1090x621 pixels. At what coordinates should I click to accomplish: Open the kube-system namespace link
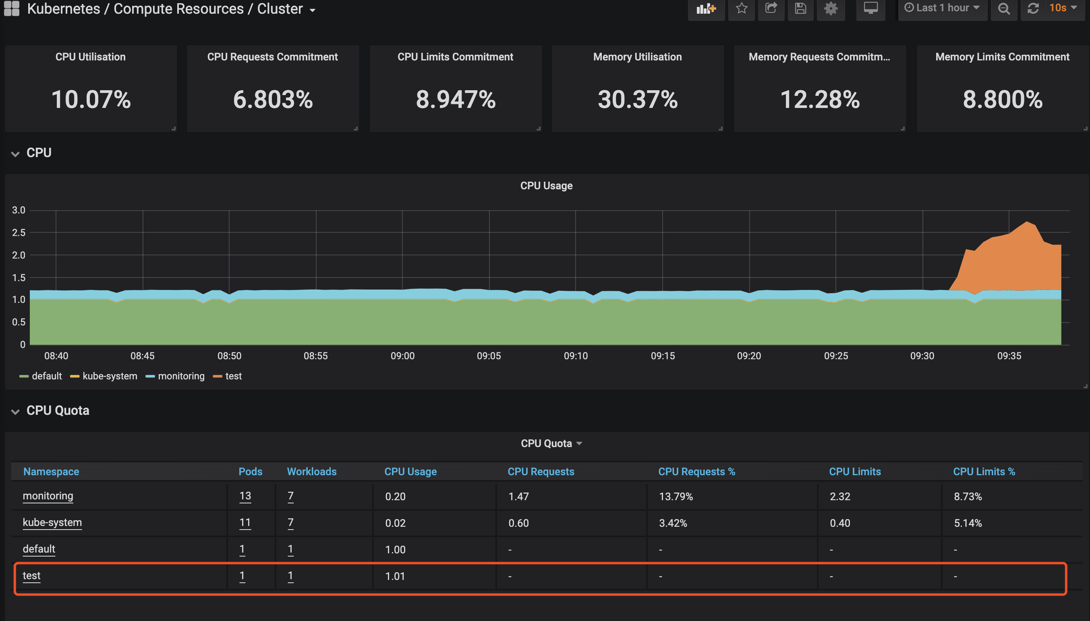coord(52,522)
